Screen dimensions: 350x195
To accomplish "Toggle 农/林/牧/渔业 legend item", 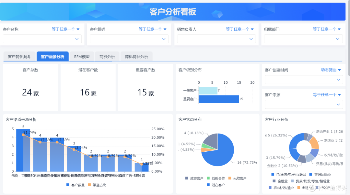I will 281,188.
